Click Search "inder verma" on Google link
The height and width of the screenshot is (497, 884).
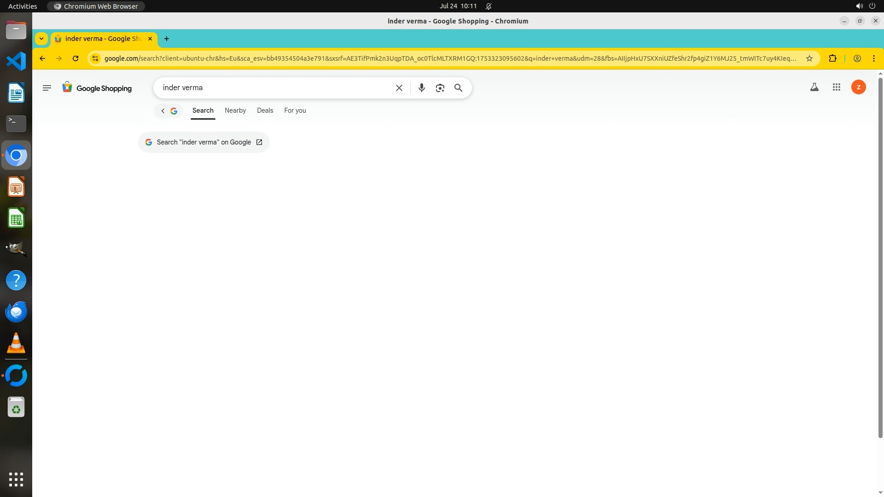pos(204,142)
